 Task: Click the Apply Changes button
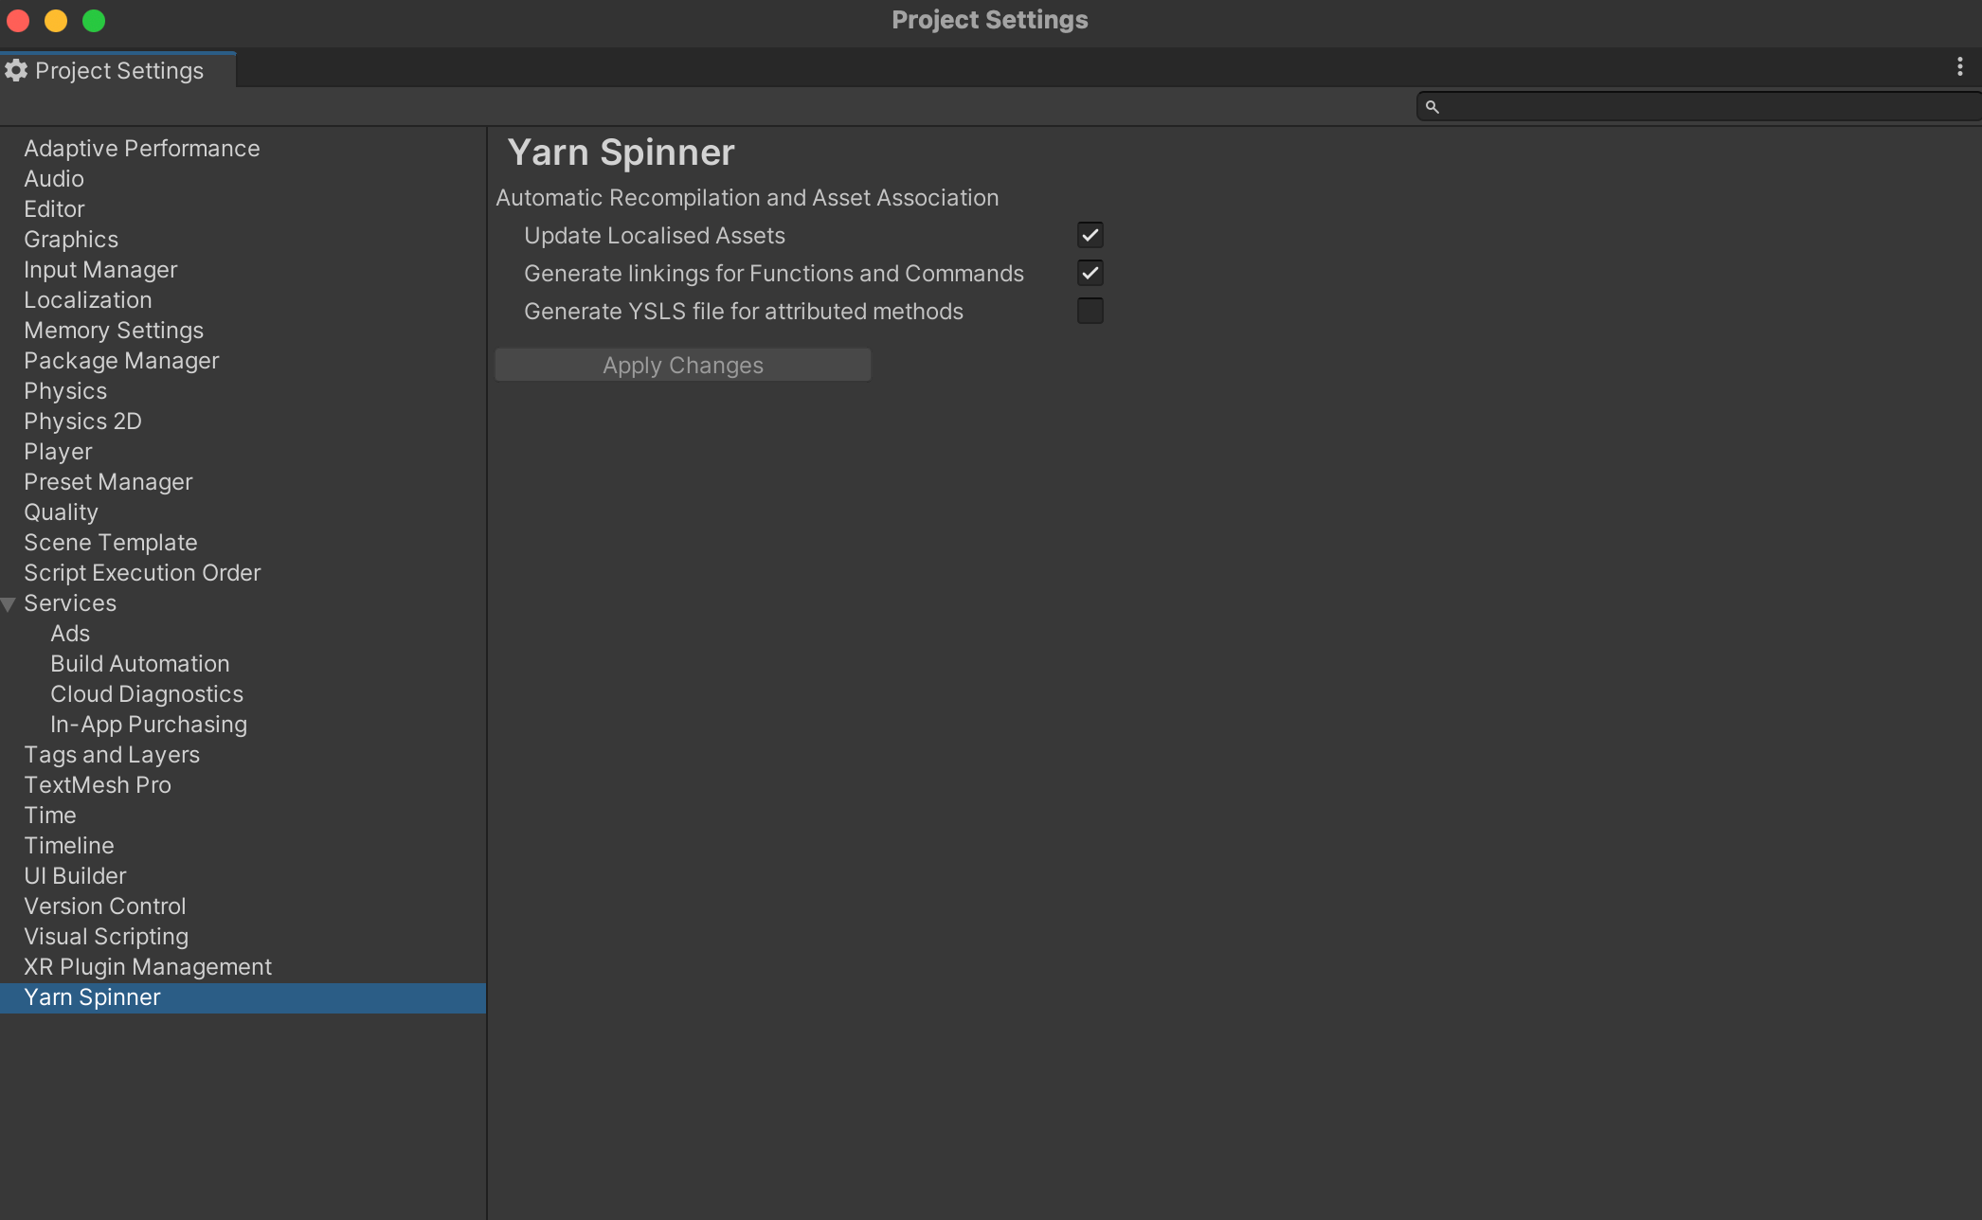(683, 365)
